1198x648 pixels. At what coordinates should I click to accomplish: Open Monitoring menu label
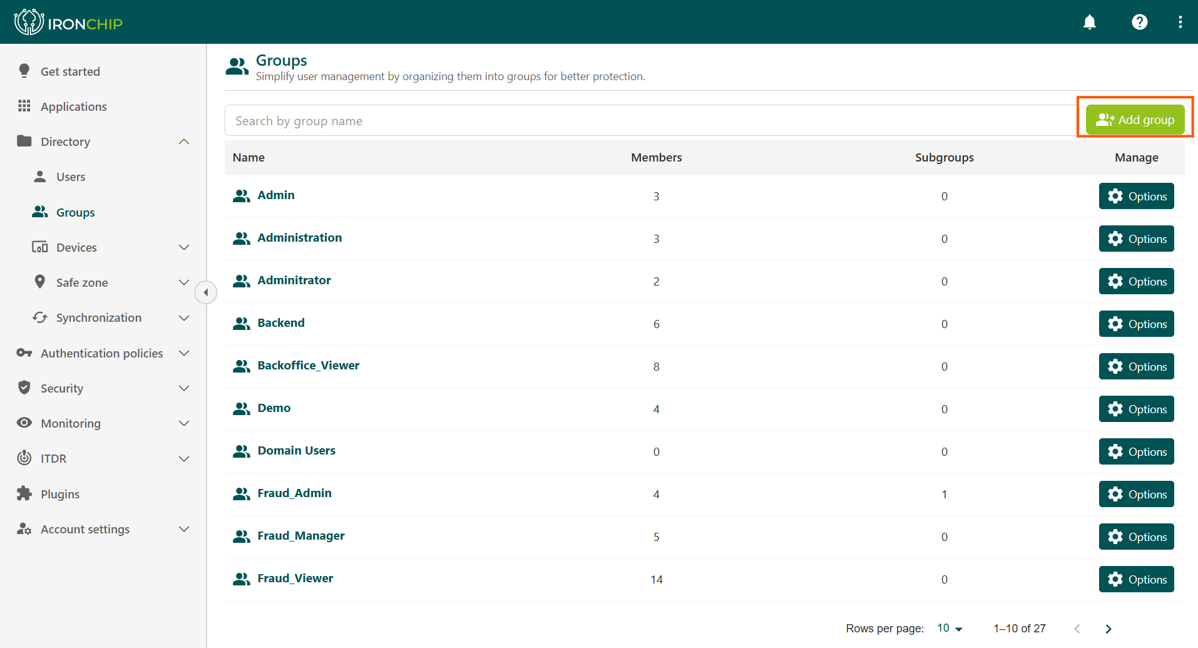(71, 423)
